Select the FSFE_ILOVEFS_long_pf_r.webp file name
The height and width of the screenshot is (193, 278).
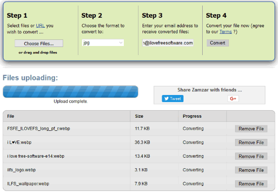38,128
